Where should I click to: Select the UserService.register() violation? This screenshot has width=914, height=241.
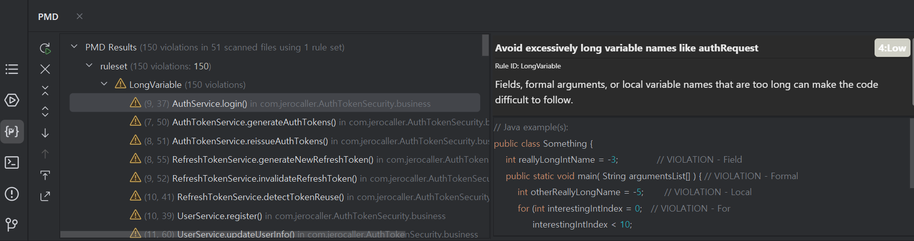click(219, 216)
